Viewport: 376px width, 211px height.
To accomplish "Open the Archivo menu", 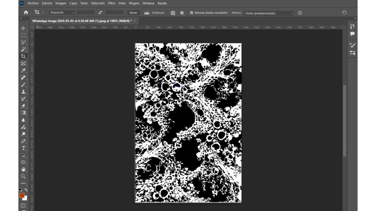I will (x=33, y=4).
